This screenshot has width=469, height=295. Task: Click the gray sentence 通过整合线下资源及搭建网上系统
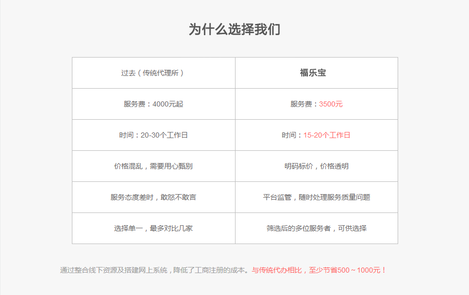coord(114,270)
